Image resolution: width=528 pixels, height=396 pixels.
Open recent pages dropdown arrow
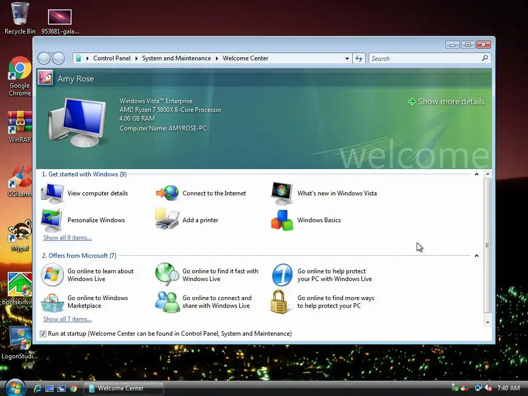point(69,59)
